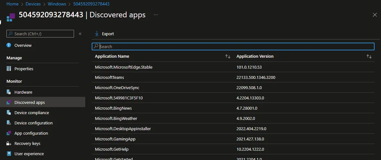Viewport: 381px width, 160px height.
Task: Go to Windows breadcrumb link
Action: (57, 4)
